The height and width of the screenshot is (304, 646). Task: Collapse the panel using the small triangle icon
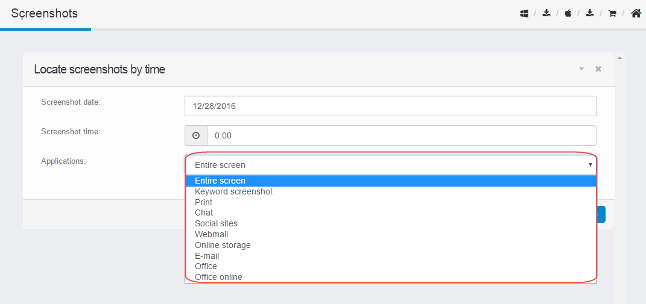[x=581, y=69]
